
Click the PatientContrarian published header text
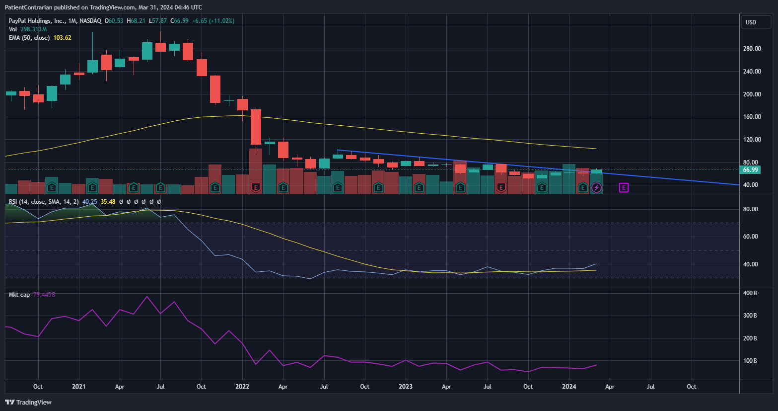point(103,7)
